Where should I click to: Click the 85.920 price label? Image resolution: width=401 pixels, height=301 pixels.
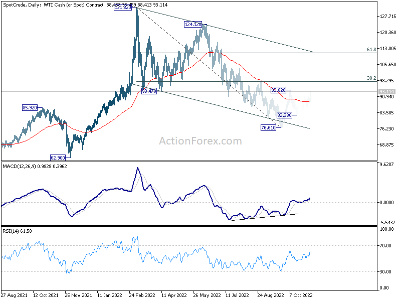tap(30, 108)
